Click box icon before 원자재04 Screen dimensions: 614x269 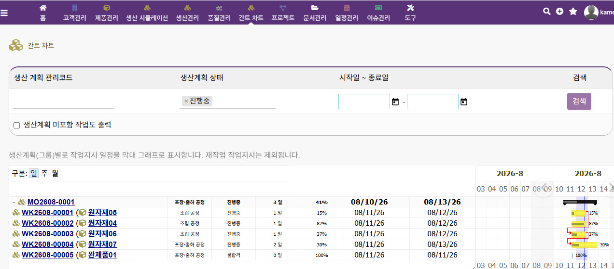(83, 223)
